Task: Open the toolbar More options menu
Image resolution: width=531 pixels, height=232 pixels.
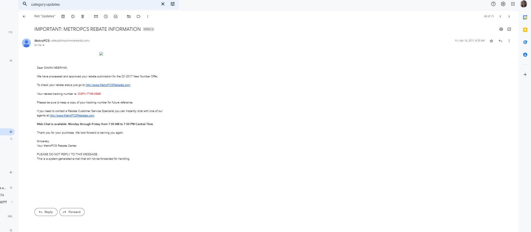Action: (x=147, y=17)
